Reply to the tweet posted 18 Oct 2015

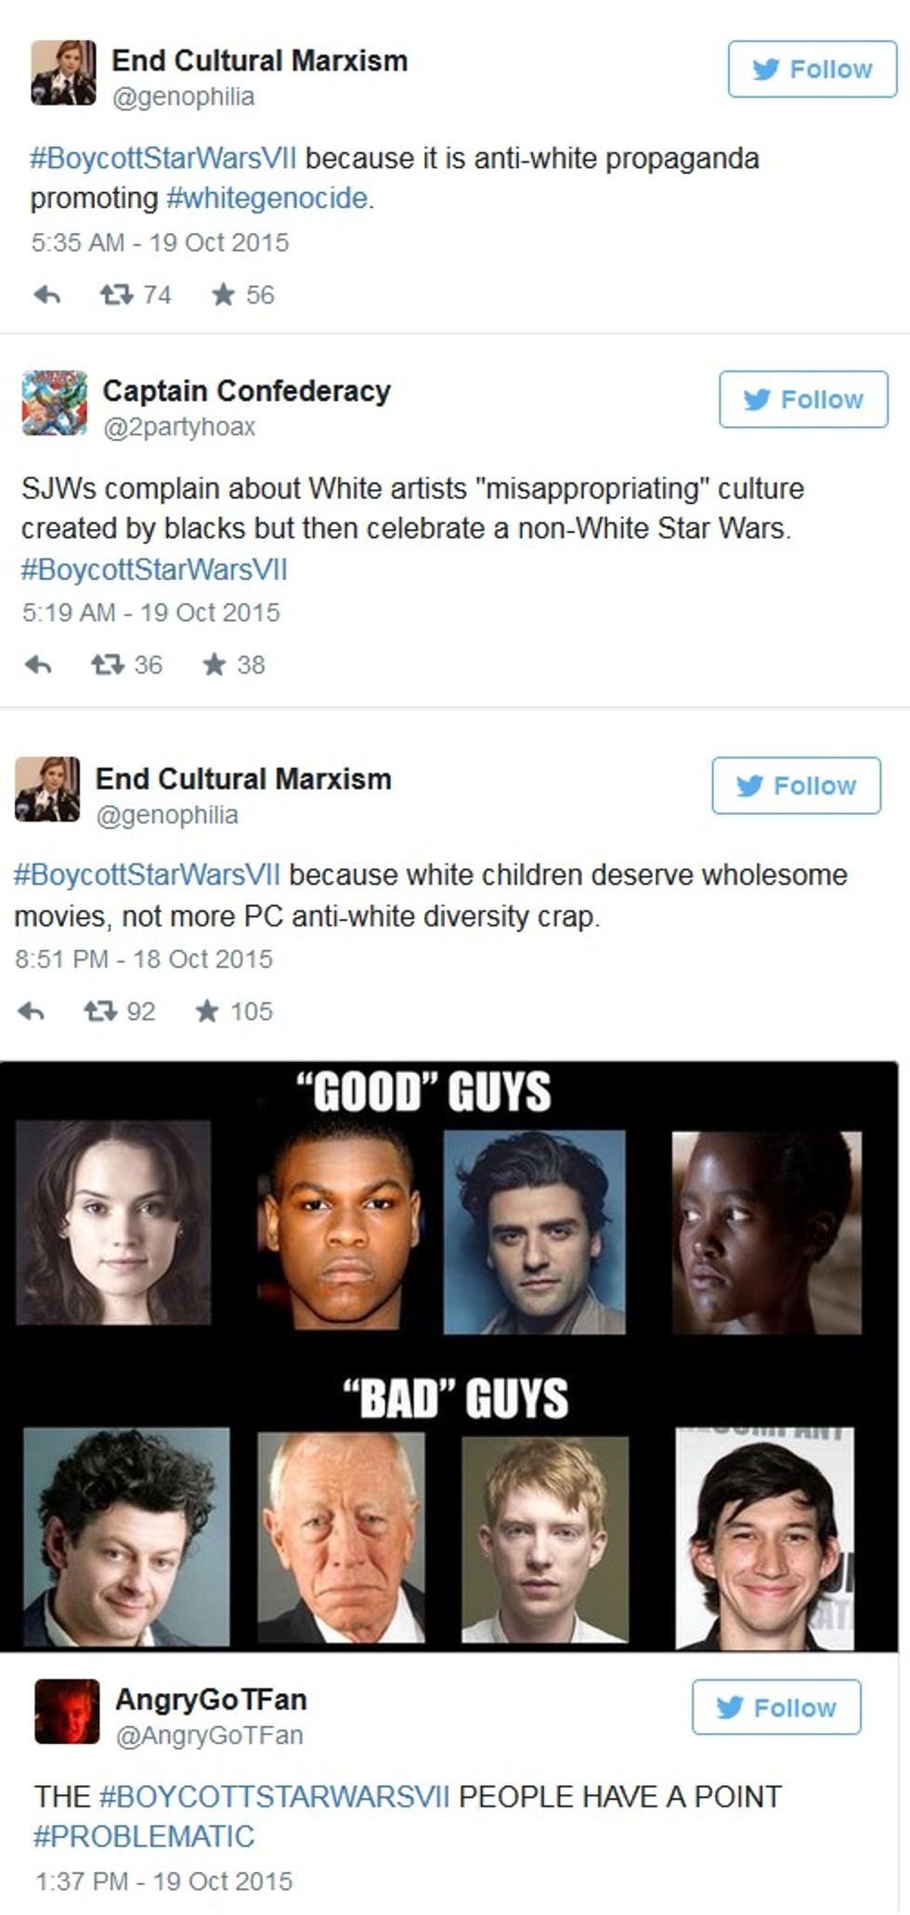click(32, 1011)
